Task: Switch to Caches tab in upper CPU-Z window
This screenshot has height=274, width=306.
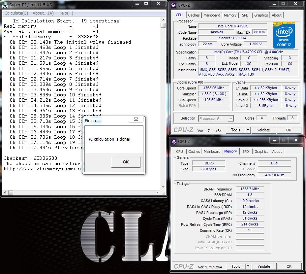Action: coord(194,15)
